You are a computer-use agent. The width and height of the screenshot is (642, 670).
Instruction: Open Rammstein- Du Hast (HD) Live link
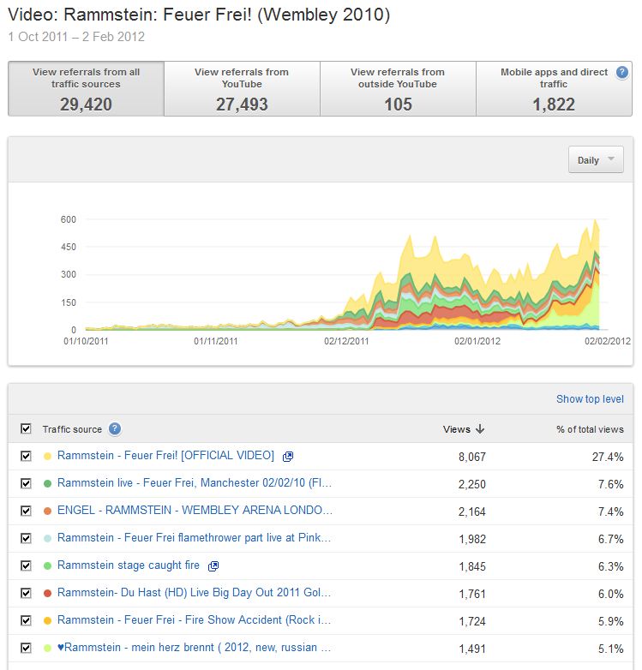pyautogui.click(x=194, y=593)
